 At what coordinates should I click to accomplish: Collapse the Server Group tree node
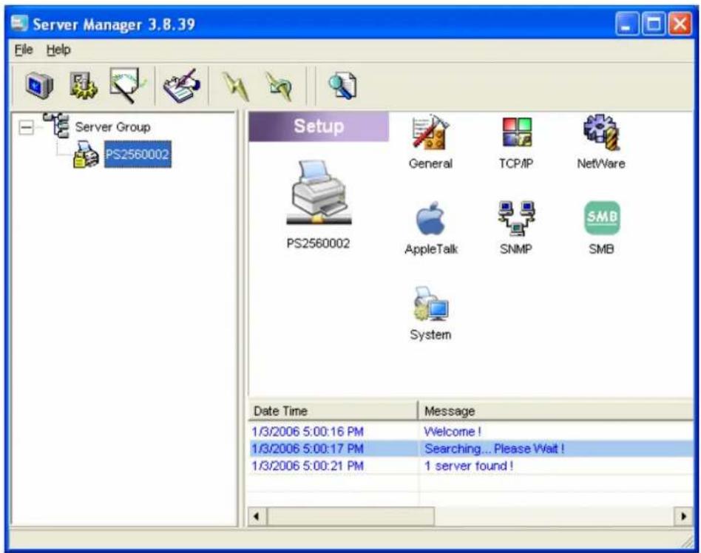[x=27, y=127]
